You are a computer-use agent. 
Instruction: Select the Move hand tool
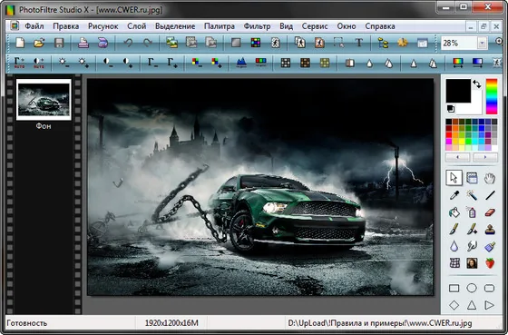coord(490,178)
